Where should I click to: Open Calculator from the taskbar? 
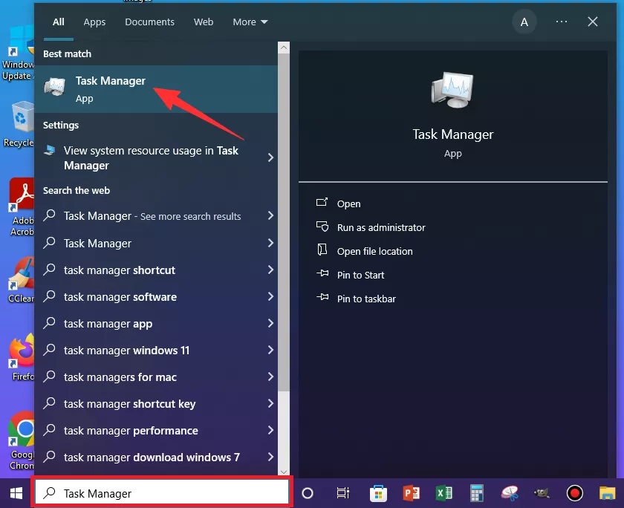point(476,492)
